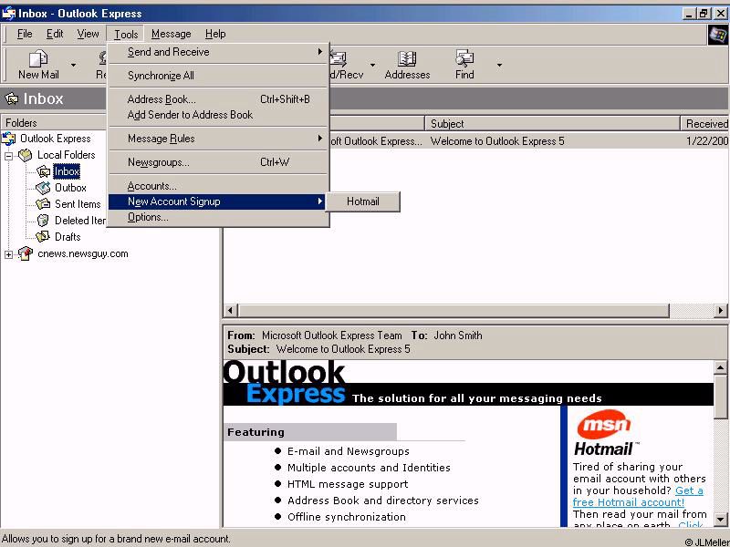Image resolution: width=730 pixels, height=547 pixels.
Task: Sort messages by the Subject column header
Action: 552,123
